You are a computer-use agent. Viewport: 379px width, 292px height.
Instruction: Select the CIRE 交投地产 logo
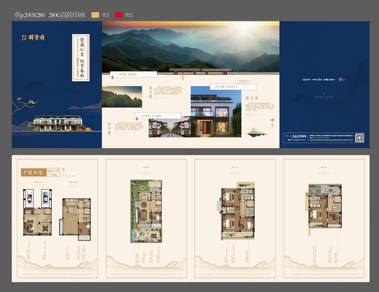(x=329, y=79)
